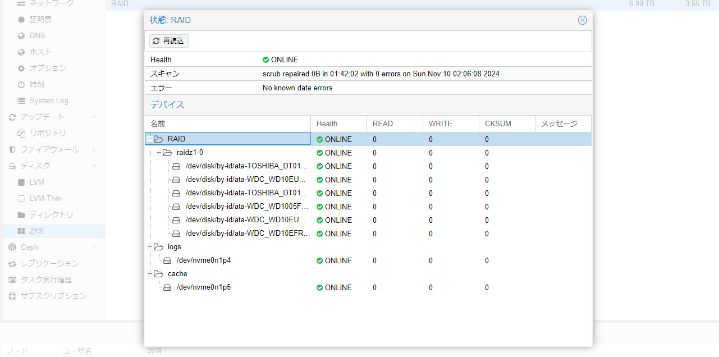Click the scrub repaired scan result text
The width and height of the screenshot is (719, 357).
point(381,74)
